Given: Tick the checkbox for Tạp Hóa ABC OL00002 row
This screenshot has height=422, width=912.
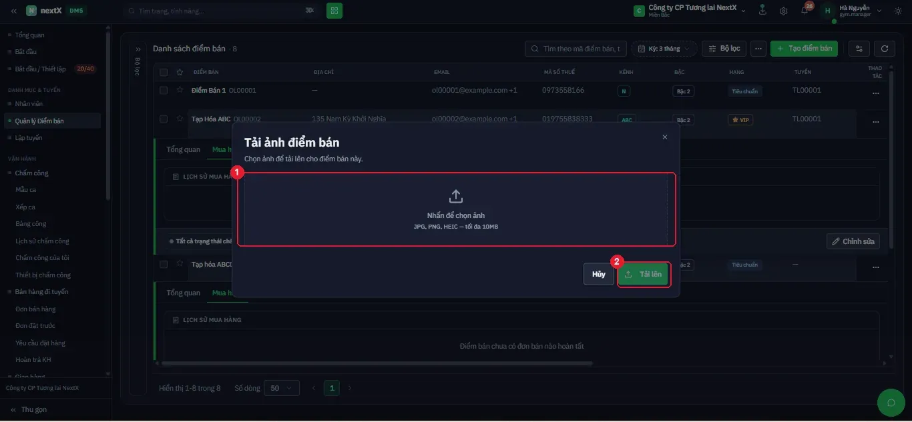Looking at the screenshot, I should (164, 119).
